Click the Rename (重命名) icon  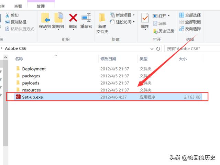click(86, 18)
